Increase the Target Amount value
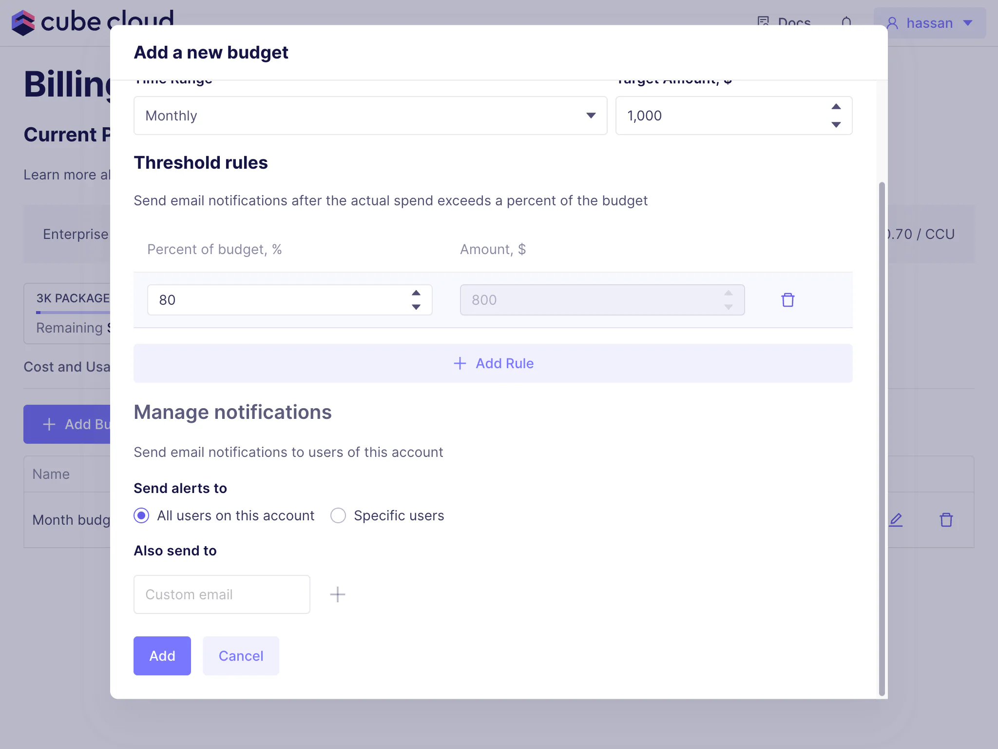The image size is (998, 749). [x=836, y=107]
